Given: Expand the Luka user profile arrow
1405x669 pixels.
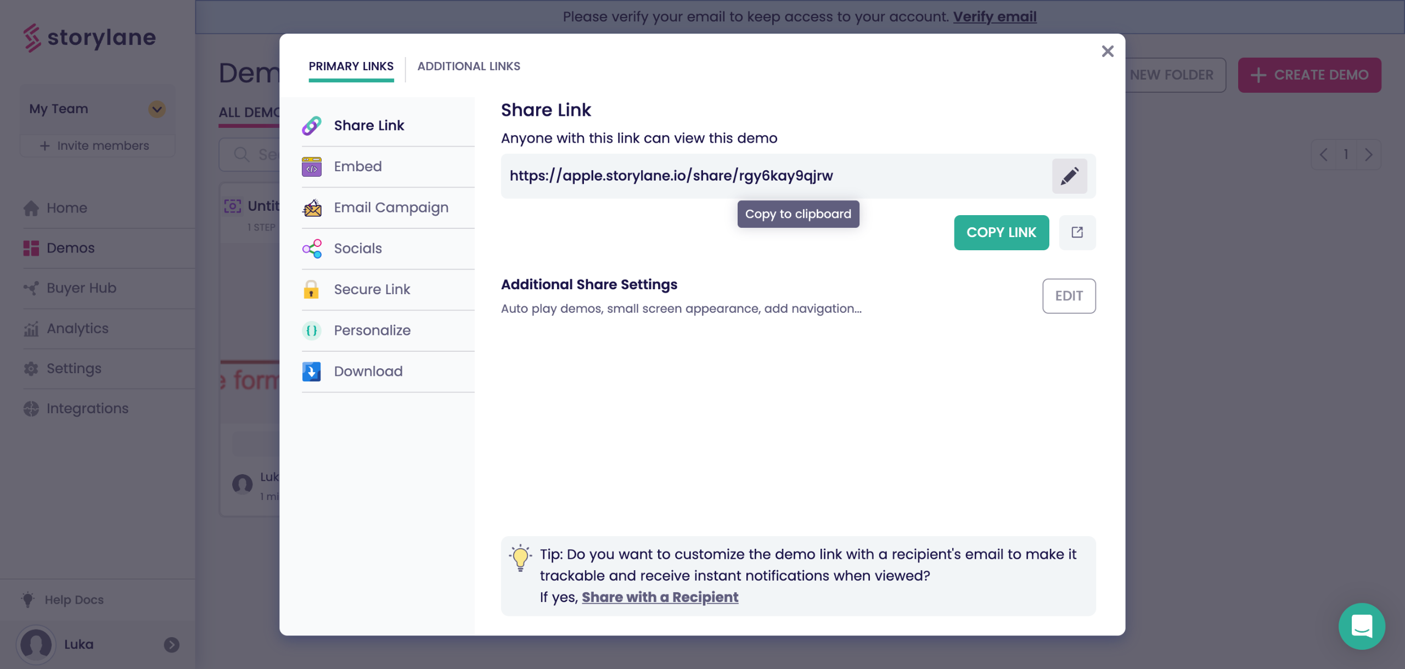Looking at the screenshot, I should tap(172, 644).
